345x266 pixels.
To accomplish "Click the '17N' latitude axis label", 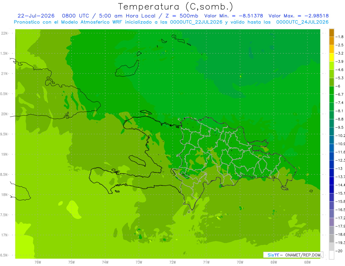I will [5, 235].
